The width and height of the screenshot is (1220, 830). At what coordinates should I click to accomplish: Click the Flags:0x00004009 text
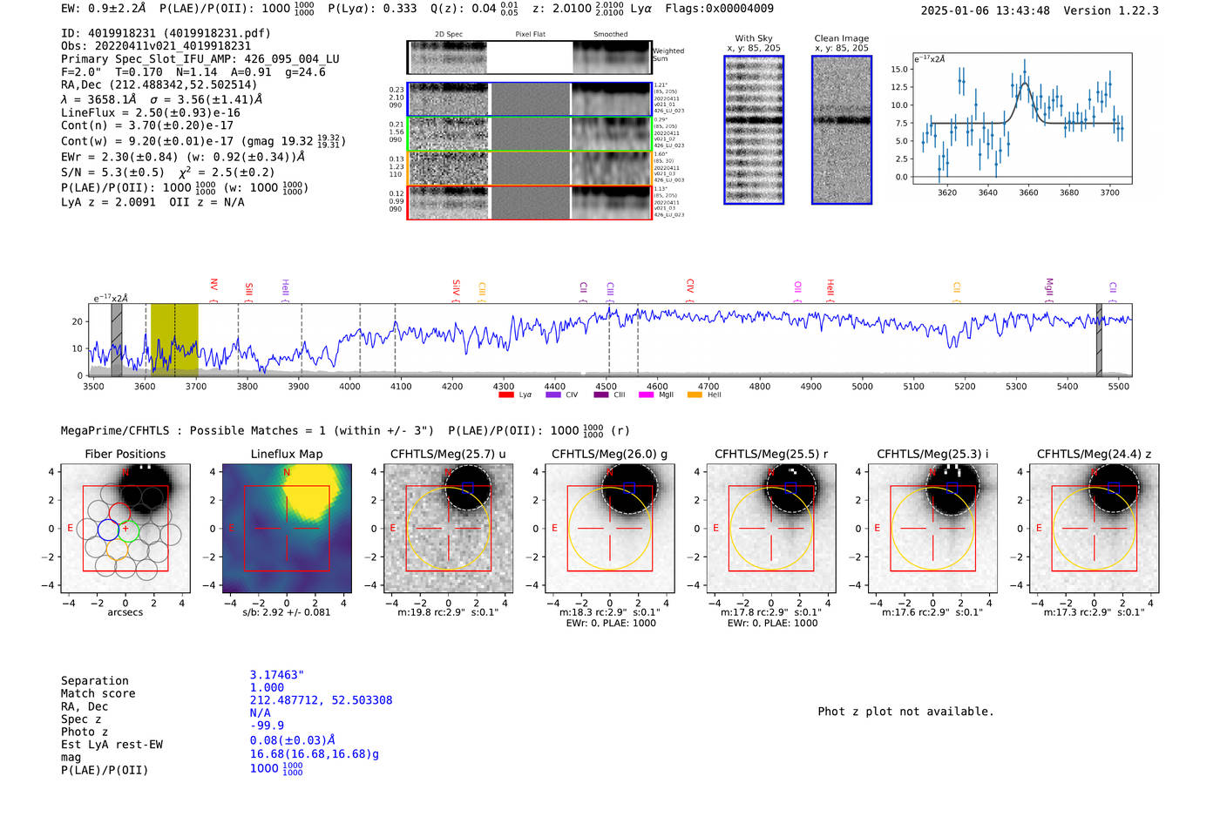coord(719,9)
